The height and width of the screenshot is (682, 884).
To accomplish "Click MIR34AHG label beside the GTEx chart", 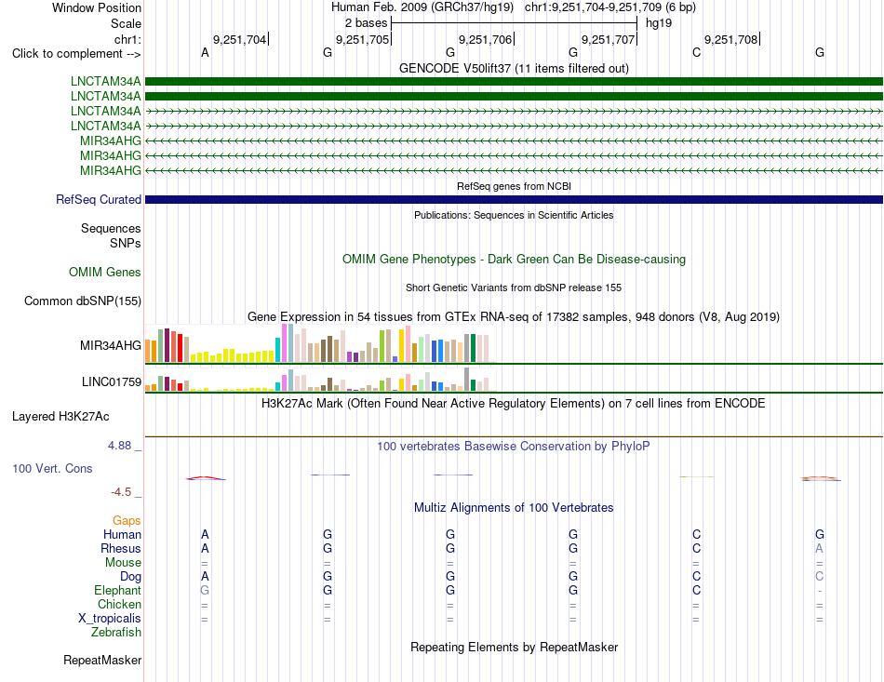I will tap(111, 345).
